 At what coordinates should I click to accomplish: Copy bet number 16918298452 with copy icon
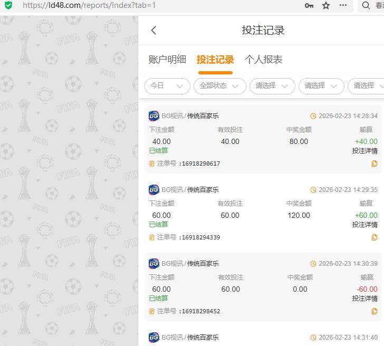(x=374, y=311)
